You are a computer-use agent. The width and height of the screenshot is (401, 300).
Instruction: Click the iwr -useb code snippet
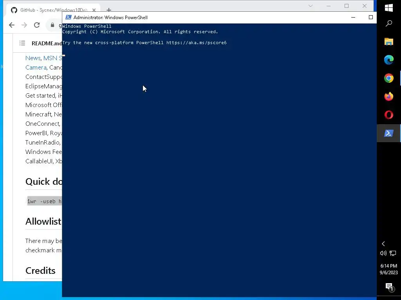(45, 201)
